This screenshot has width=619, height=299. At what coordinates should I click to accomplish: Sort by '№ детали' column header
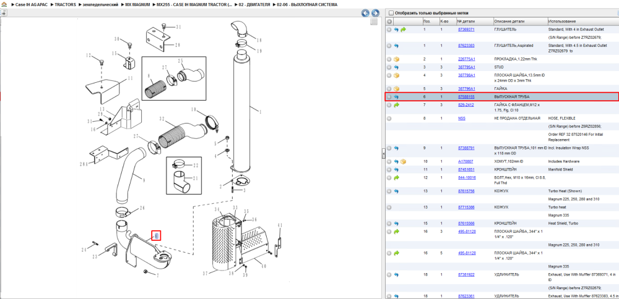tap(475, 21)
